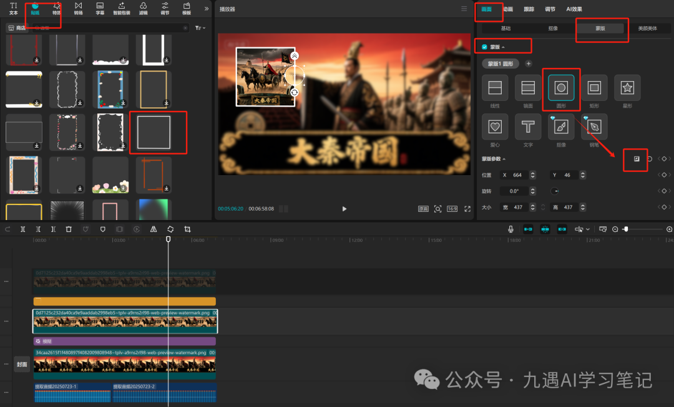Toggle the 原画 original quality button
This screenshot has height=407, width=674.
tap(423, 209)
